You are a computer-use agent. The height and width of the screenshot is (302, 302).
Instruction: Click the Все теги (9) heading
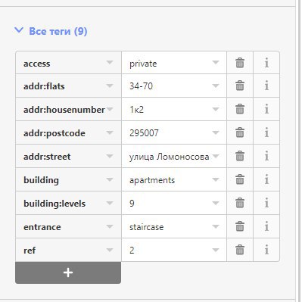coord(58,31)
